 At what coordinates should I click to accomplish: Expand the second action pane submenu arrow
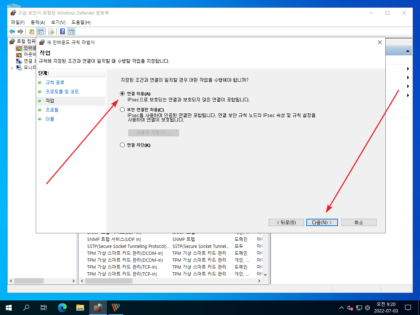point(408,78)
